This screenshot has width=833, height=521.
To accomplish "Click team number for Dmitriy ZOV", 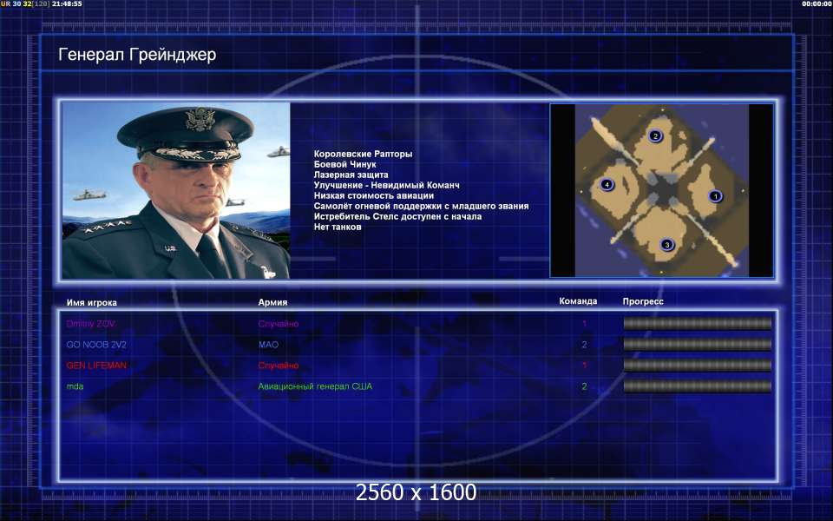I will pos(584,324).
